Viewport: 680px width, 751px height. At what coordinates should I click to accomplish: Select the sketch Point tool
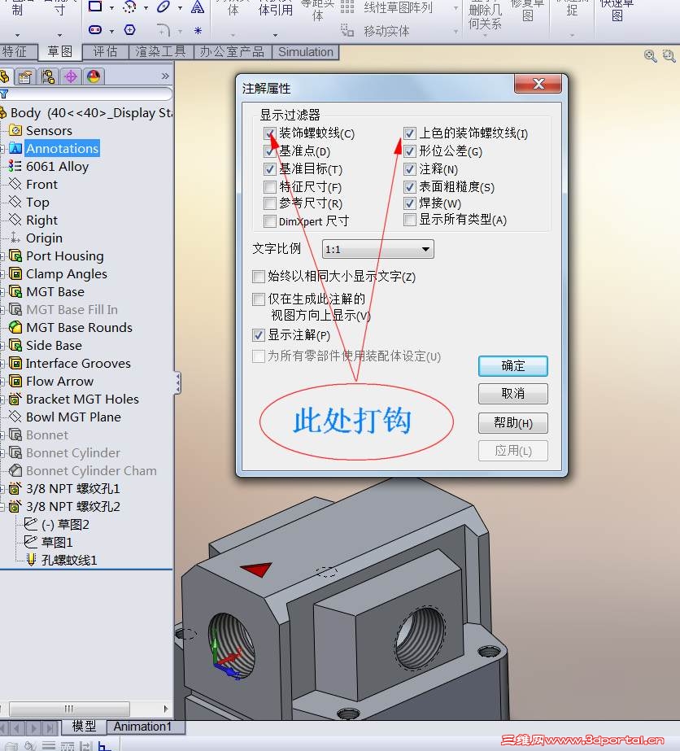(x=198, y=31)
